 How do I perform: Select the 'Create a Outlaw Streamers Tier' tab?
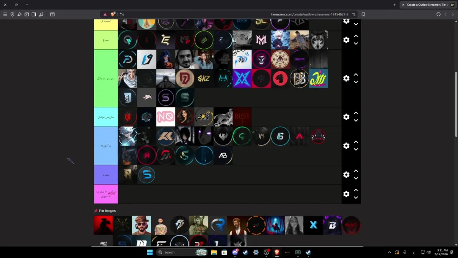pyautogui.click(x=428, y=5)
